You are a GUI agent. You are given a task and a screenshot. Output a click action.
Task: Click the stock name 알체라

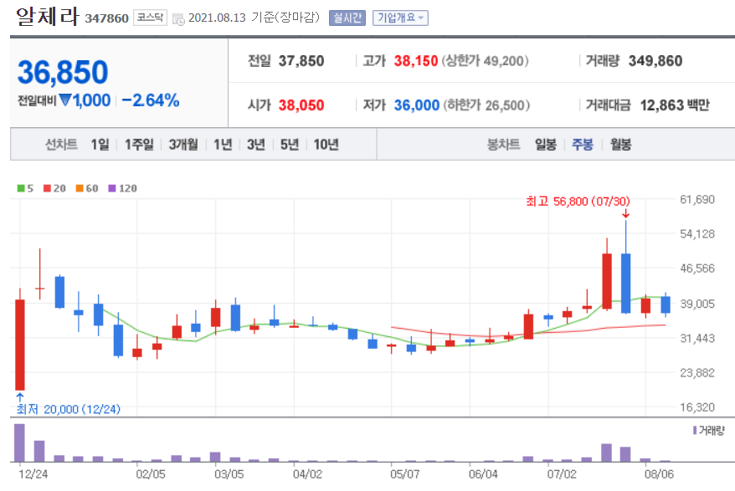pyautogui.click(x=48, y=16)
